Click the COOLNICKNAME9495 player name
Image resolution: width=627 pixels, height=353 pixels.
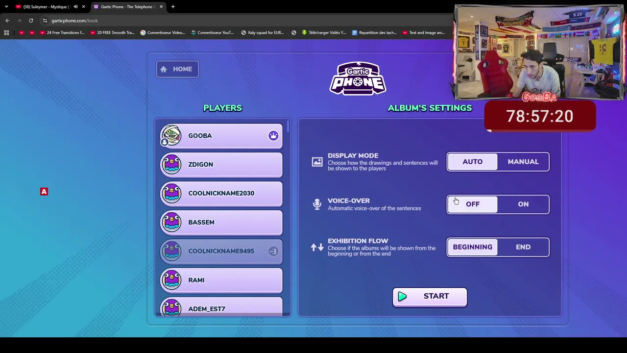[x=221, y=251]
